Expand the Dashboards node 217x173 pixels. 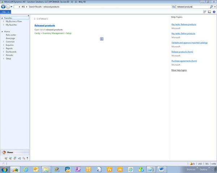pos(4,52)
